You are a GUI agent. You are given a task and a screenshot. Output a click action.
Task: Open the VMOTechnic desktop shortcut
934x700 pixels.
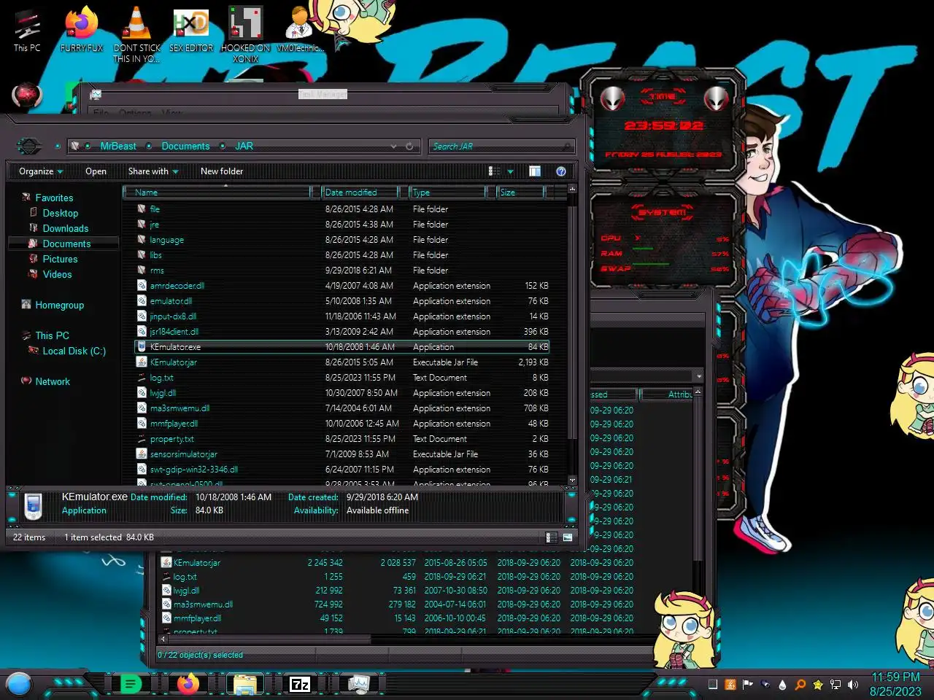coord(298,29)
